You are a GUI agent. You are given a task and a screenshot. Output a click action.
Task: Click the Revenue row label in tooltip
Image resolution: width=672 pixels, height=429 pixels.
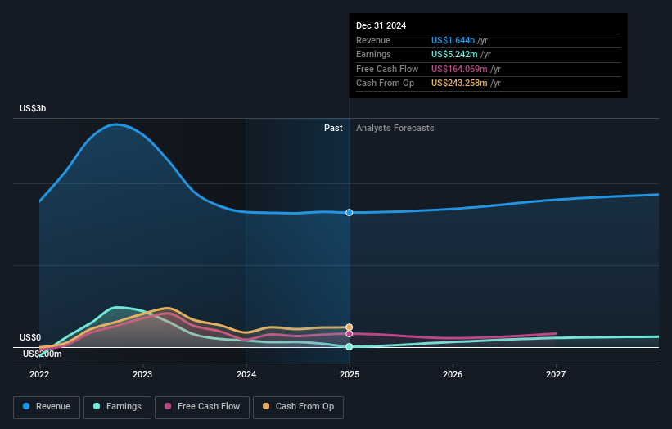click(373, 40)
